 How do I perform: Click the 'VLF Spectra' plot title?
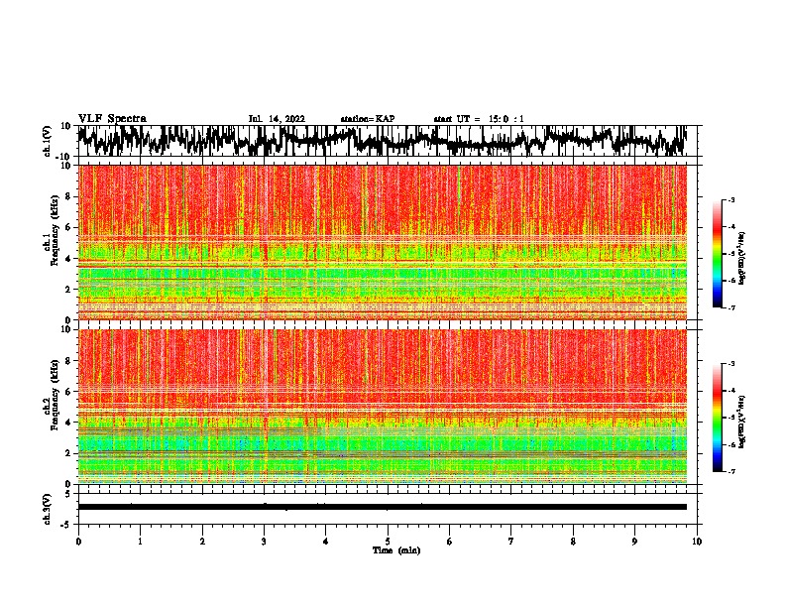click(x=112, y=118)
